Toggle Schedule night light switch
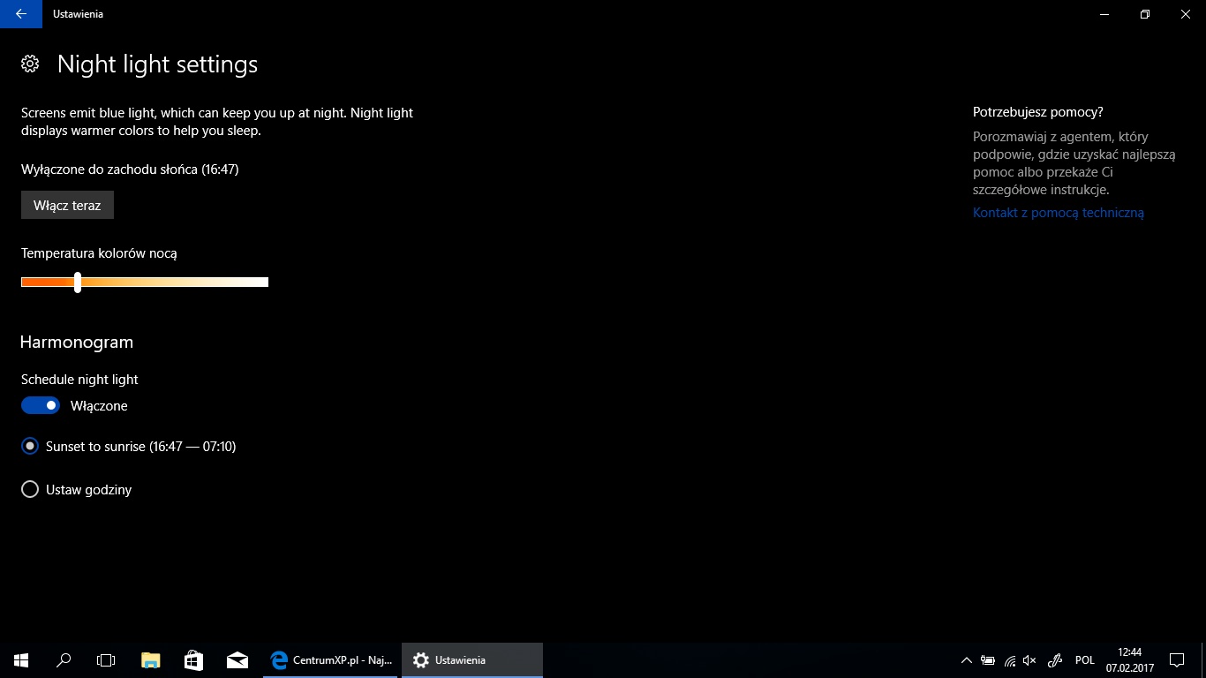 [41, 405]
